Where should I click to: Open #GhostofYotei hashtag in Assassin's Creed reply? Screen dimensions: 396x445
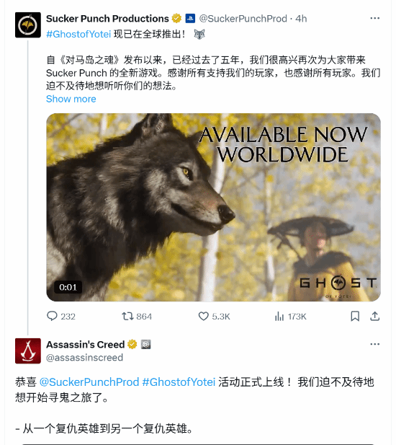[x=179, y=382]
